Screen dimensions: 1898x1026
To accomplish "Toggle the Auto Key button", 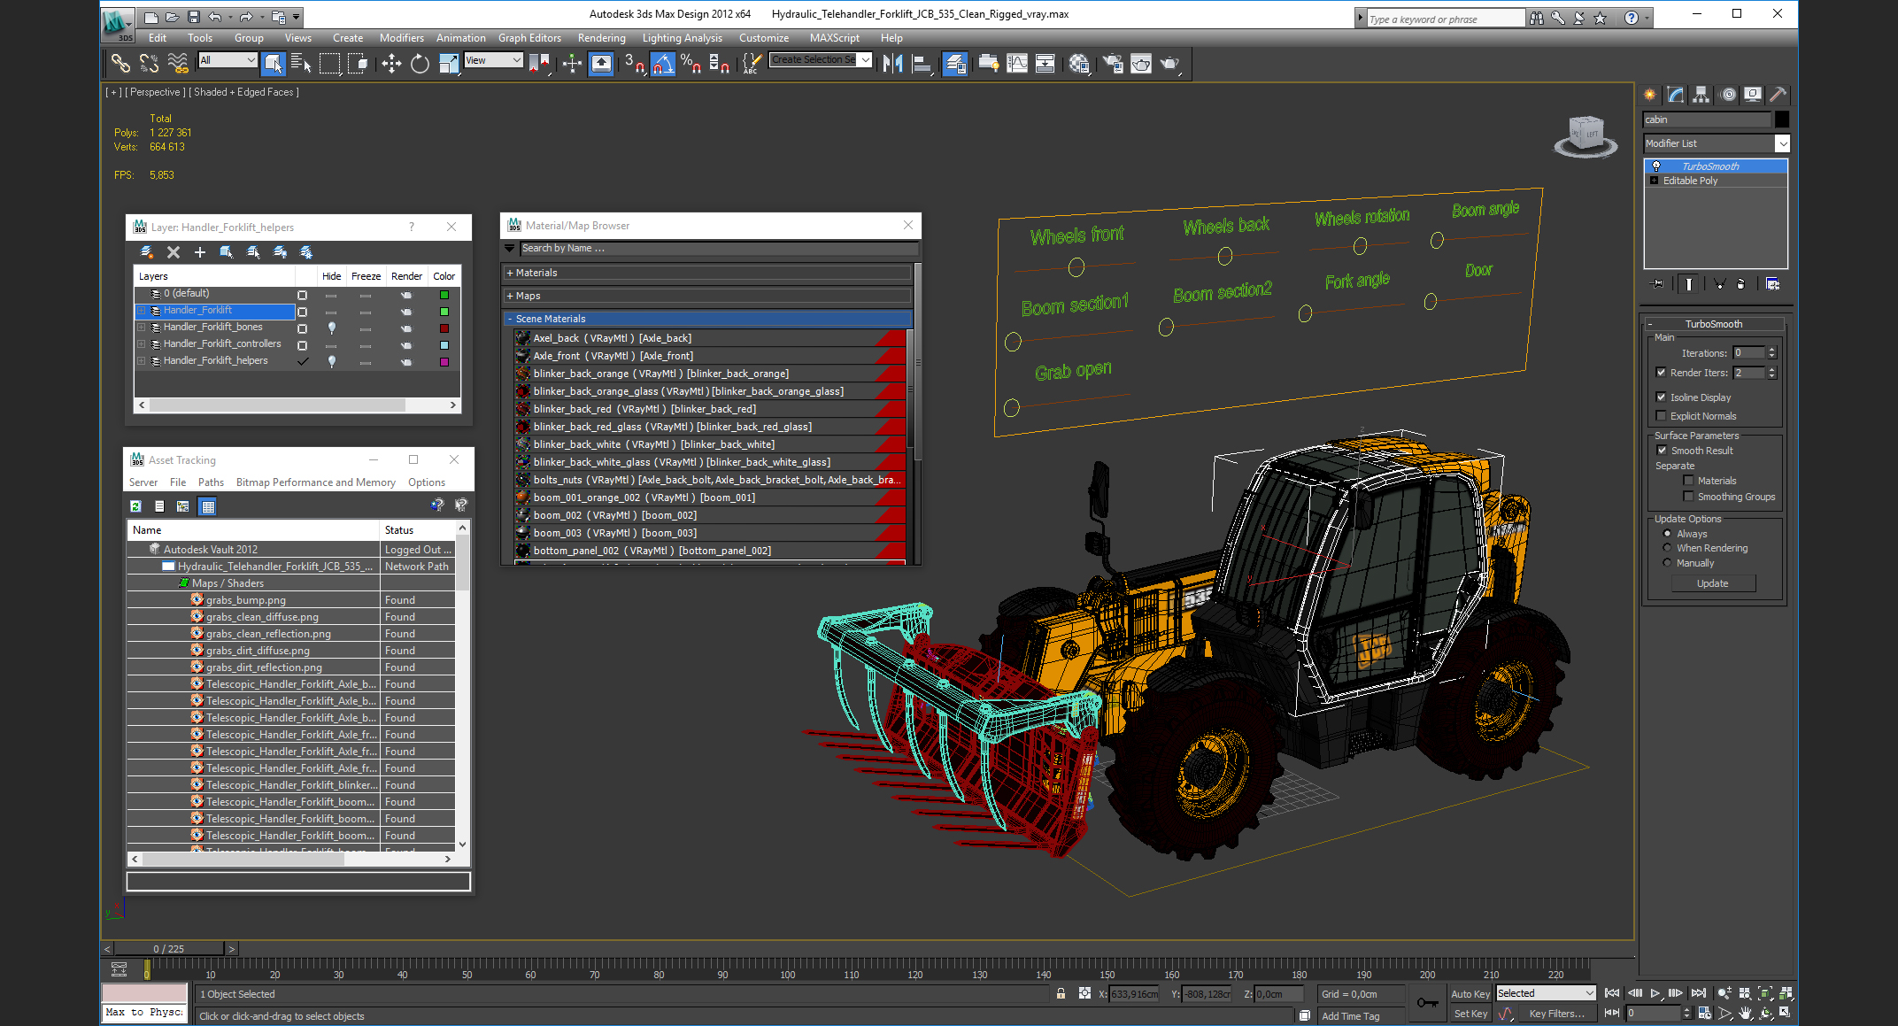I will click(x=1470, y=994).
